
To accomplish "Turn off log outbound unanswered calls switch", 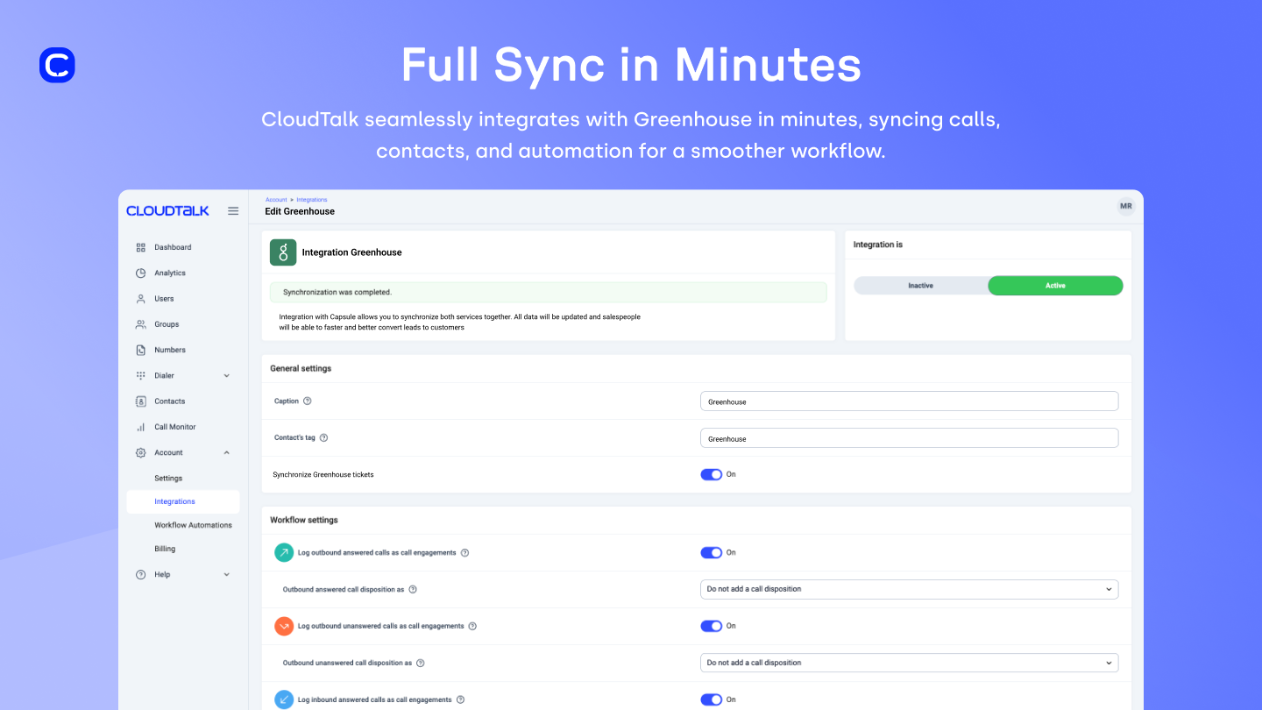I will pyautogui.click(x=711, y=626).
